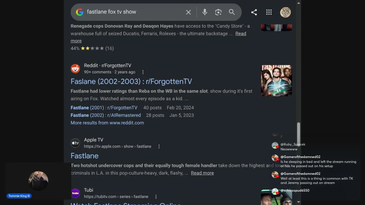Viewport: 365px width, 205px height.
Task: Click the Tubi favicon icon
Action: click(75, 193)
